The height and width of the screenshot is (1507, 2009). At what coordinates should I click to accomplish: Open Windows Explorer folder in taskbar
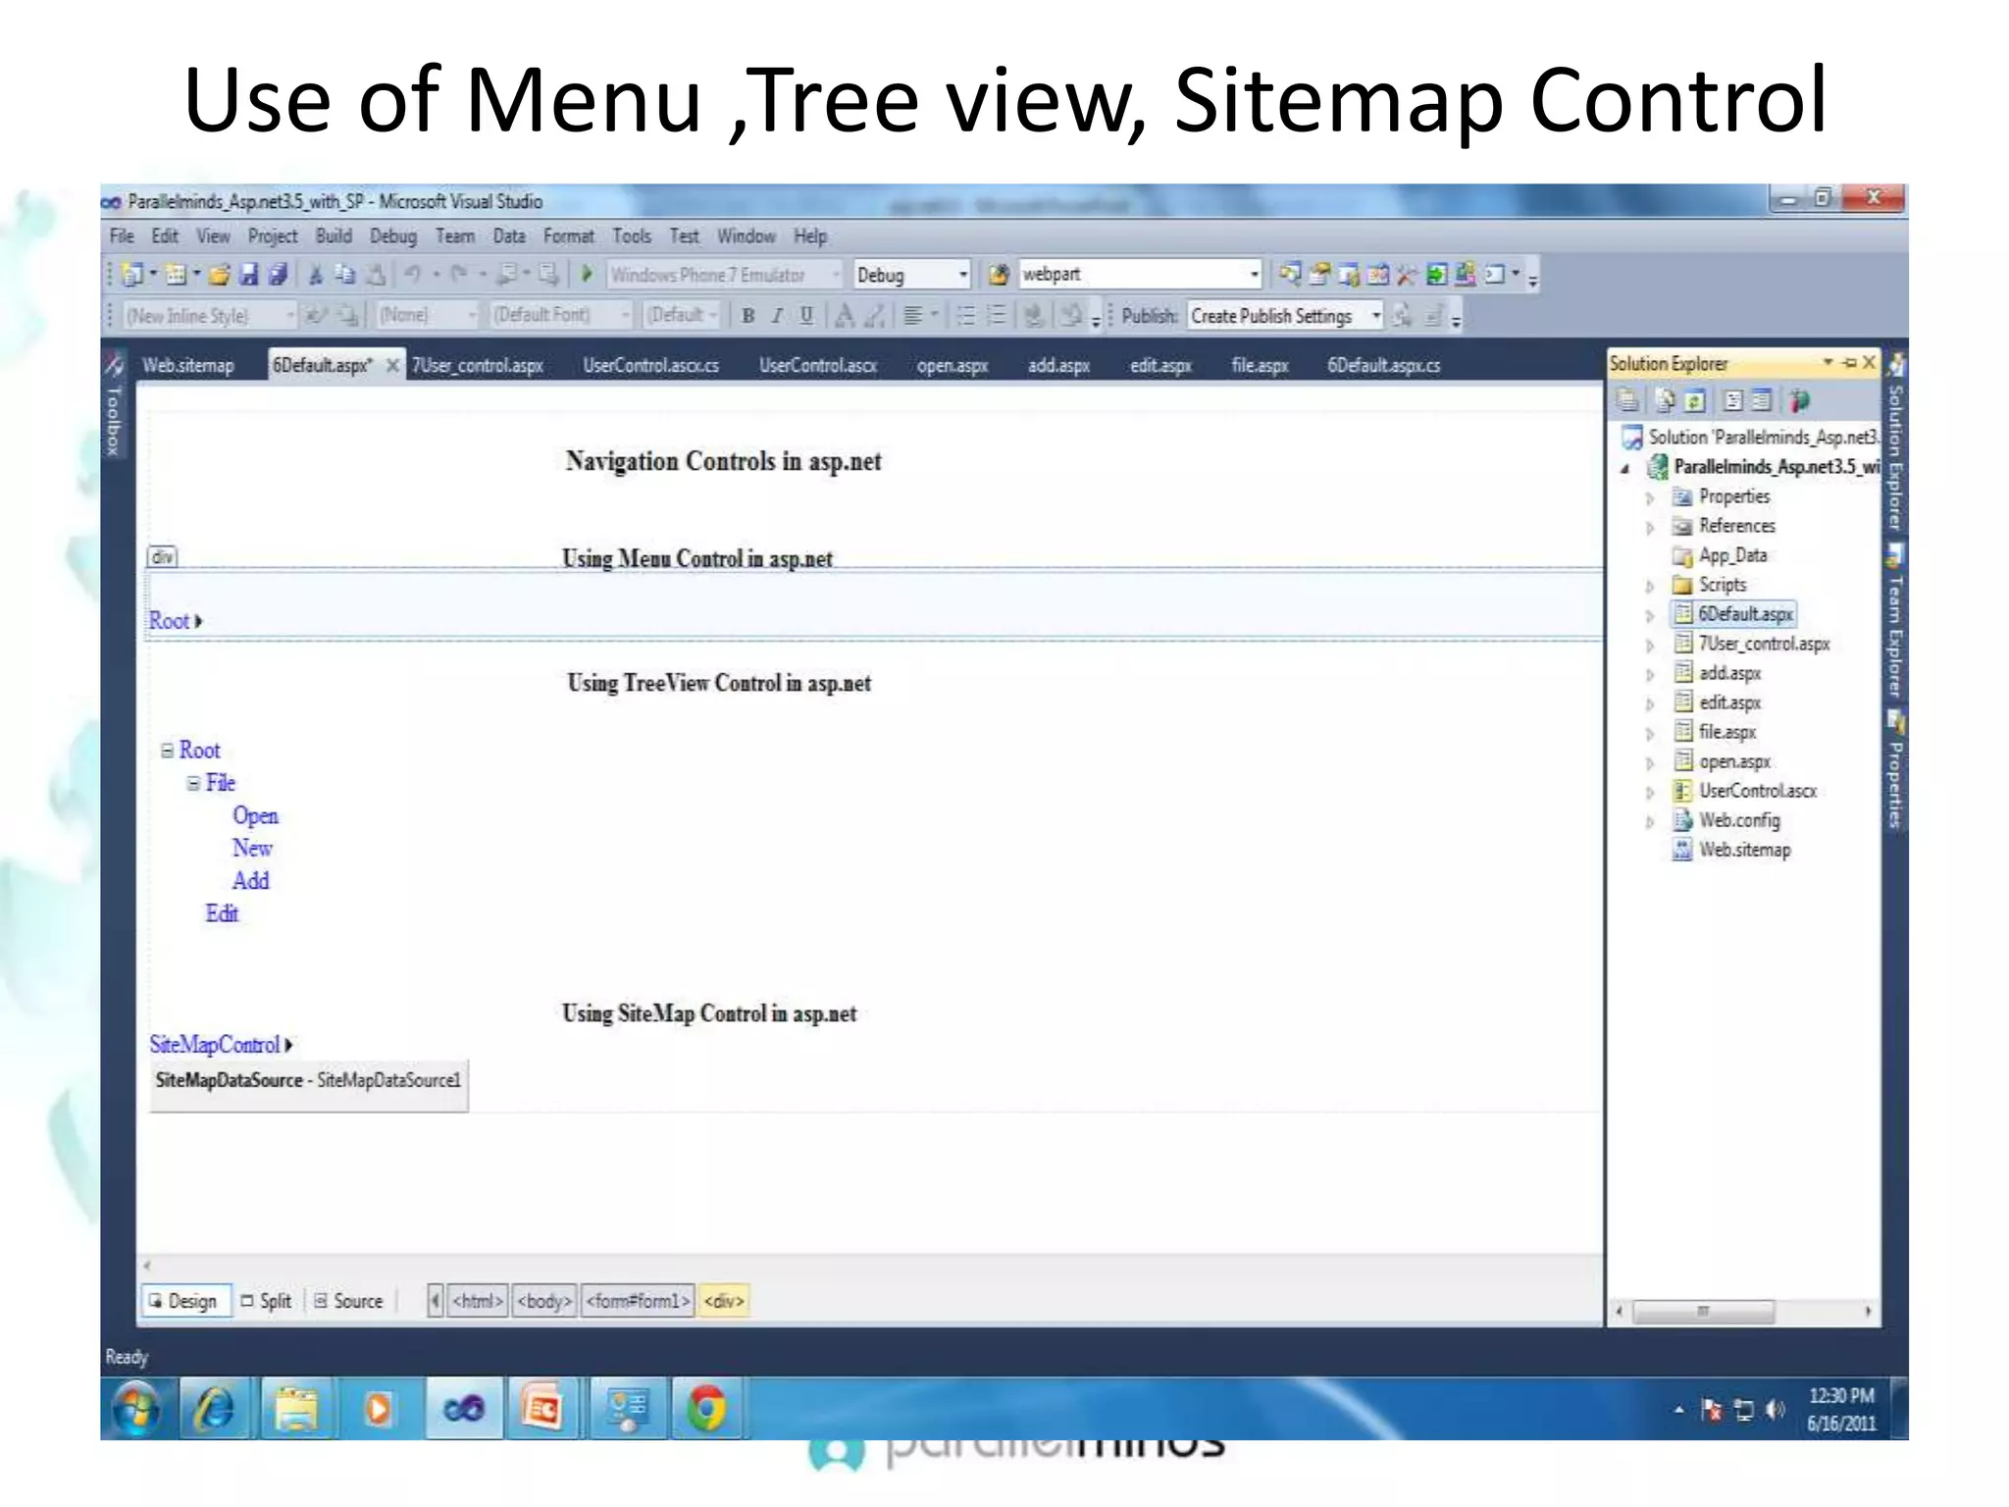point(296,1409)
